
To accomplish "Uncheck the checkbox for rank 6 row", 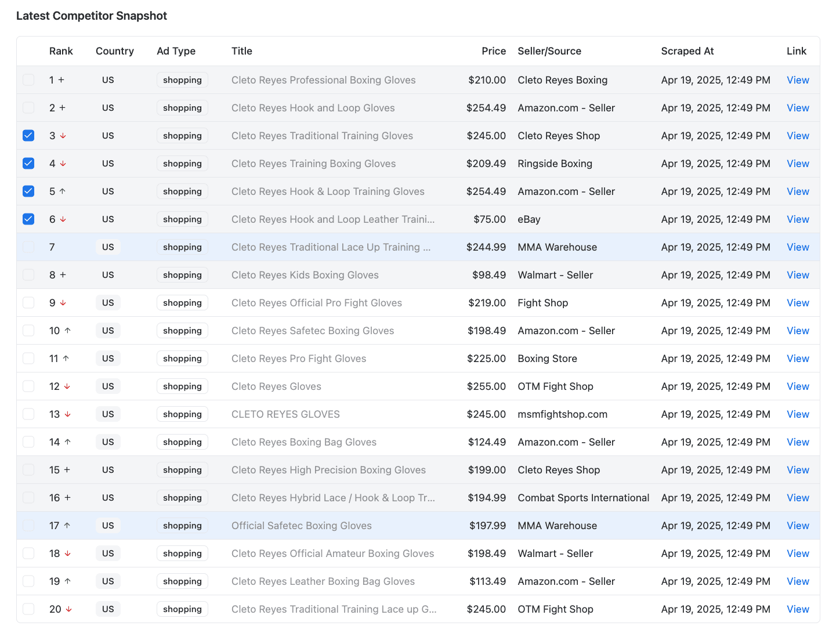I will point(28,219).
